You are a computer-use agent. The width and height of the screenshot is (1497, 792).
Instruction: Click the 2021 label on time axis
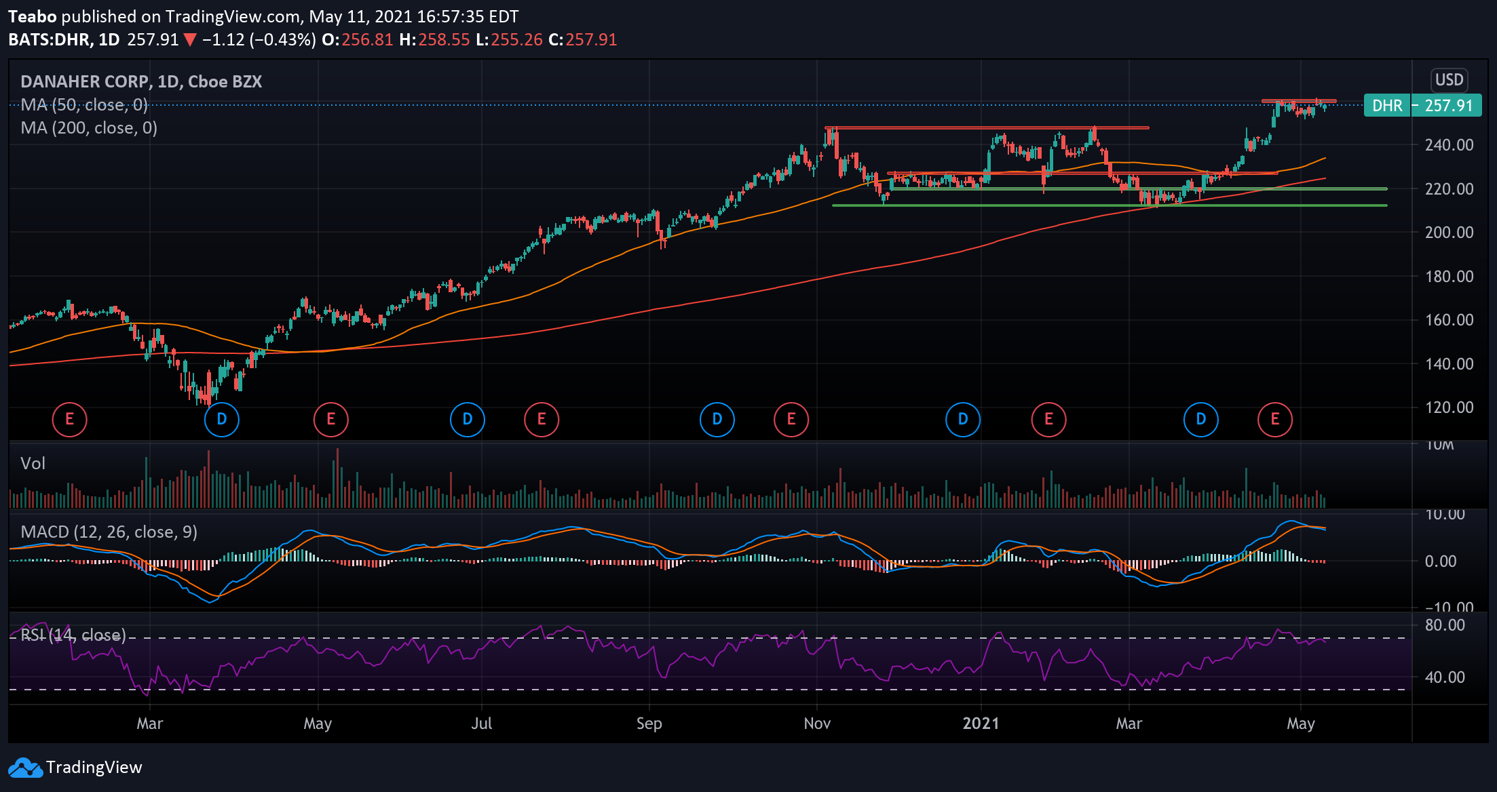[981, 724]
